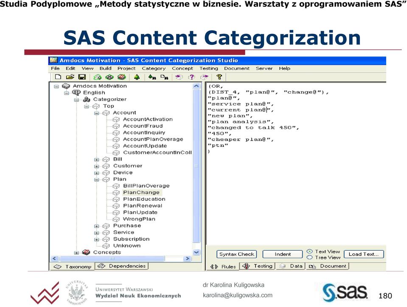This screenshot has width=407, height=307.
Task: Expand the Purchase category node
Action: [x=97, y=226]
